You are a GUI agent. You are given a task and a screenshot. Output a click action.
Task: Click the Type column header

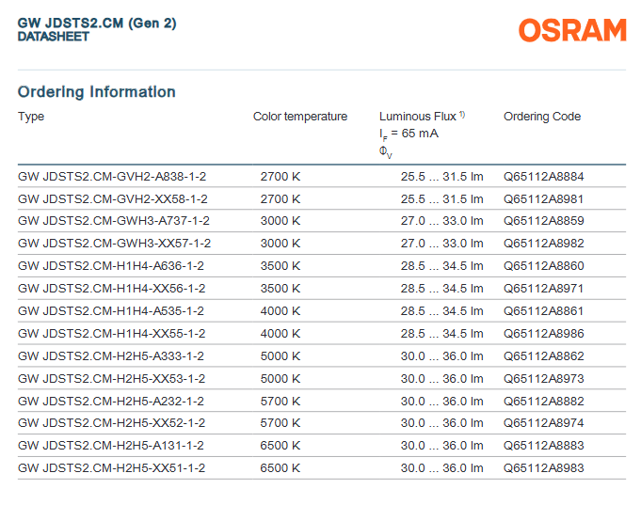pos(31,117)
